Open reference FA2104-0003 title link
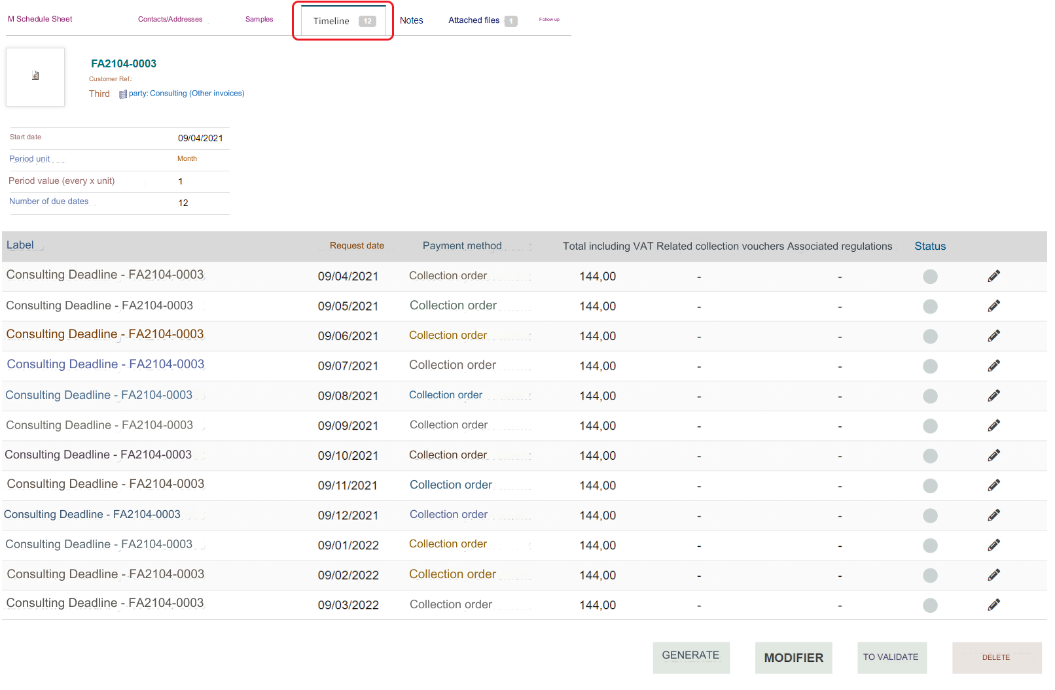The width and height of the screenshot is (1055, 690). point(124,63)
